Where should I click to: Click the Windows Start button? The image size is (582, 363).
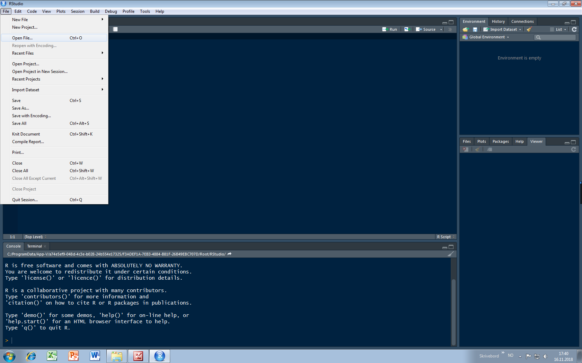coord(9,356)
